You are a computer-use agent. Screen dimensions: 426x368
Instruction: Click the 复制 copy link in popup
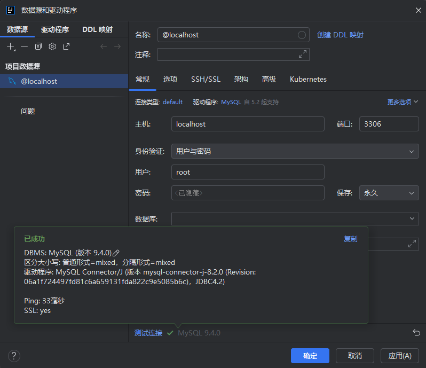click(350, 239)
